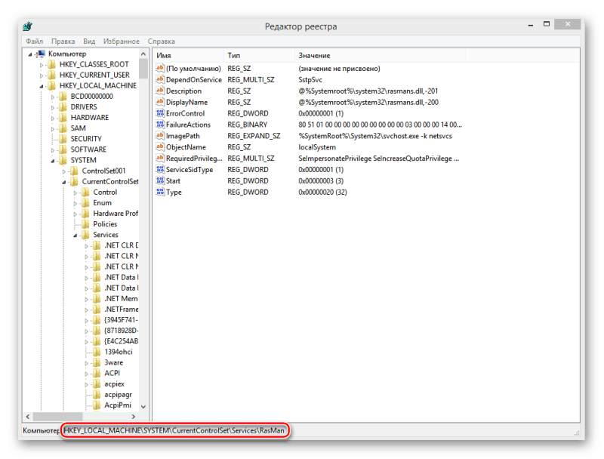Collapse the Services key arrow
Viewport: 604px width, 459px height.
click(75, 236)
